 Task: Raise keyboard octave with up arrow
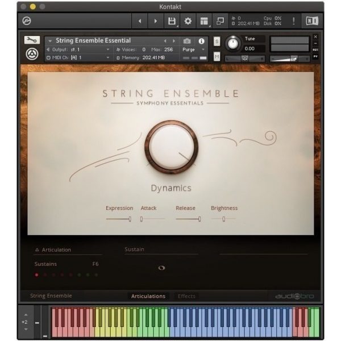tap(26, 315)
